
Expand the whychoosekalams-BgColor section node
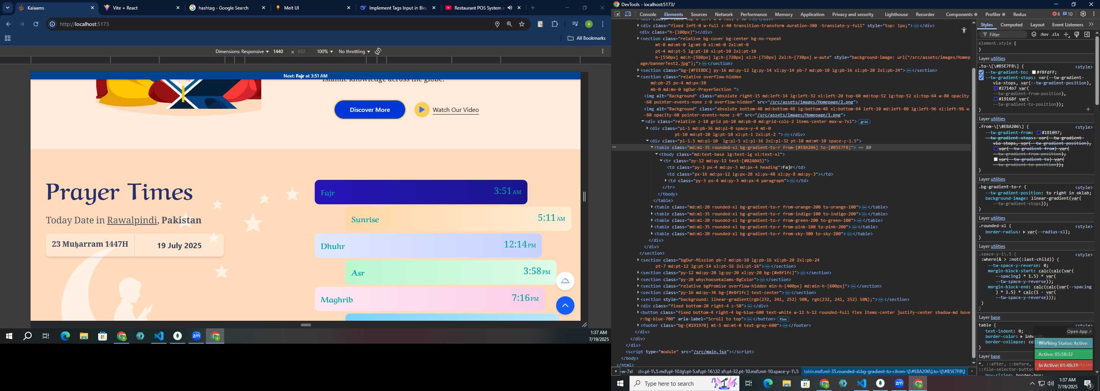pos(638,280)
